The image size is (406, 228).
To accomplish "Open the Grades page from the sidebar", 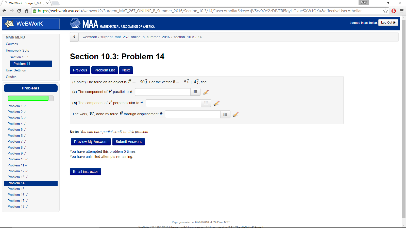I will [x=11, y=77].
